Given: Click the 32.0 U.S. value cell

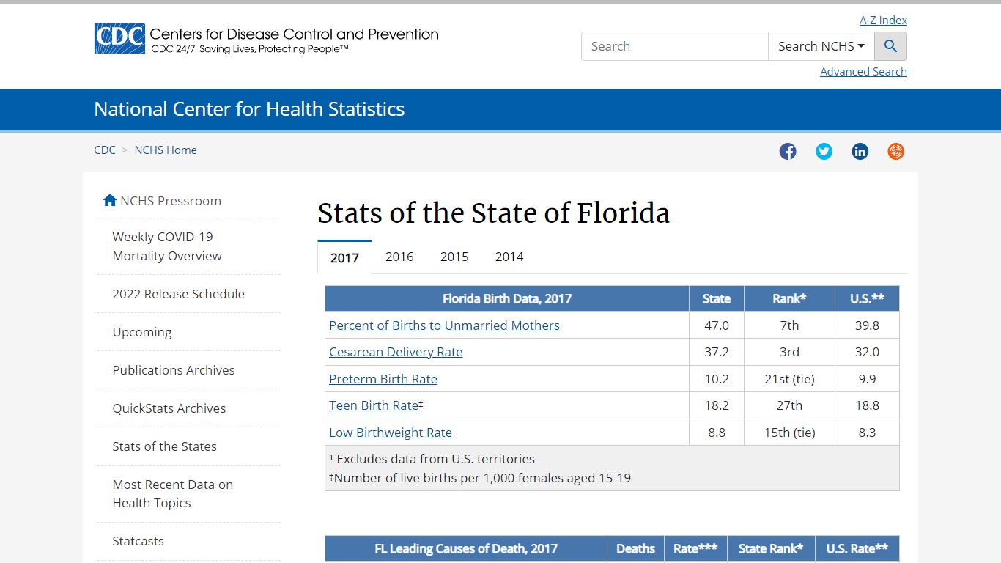Looking at the screenshot, I should (867, 352).
